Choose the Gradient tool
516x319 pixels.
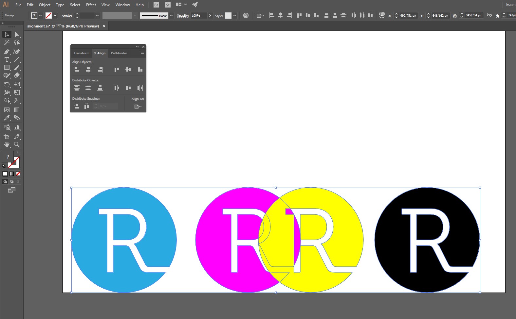(x=17, y=110)
